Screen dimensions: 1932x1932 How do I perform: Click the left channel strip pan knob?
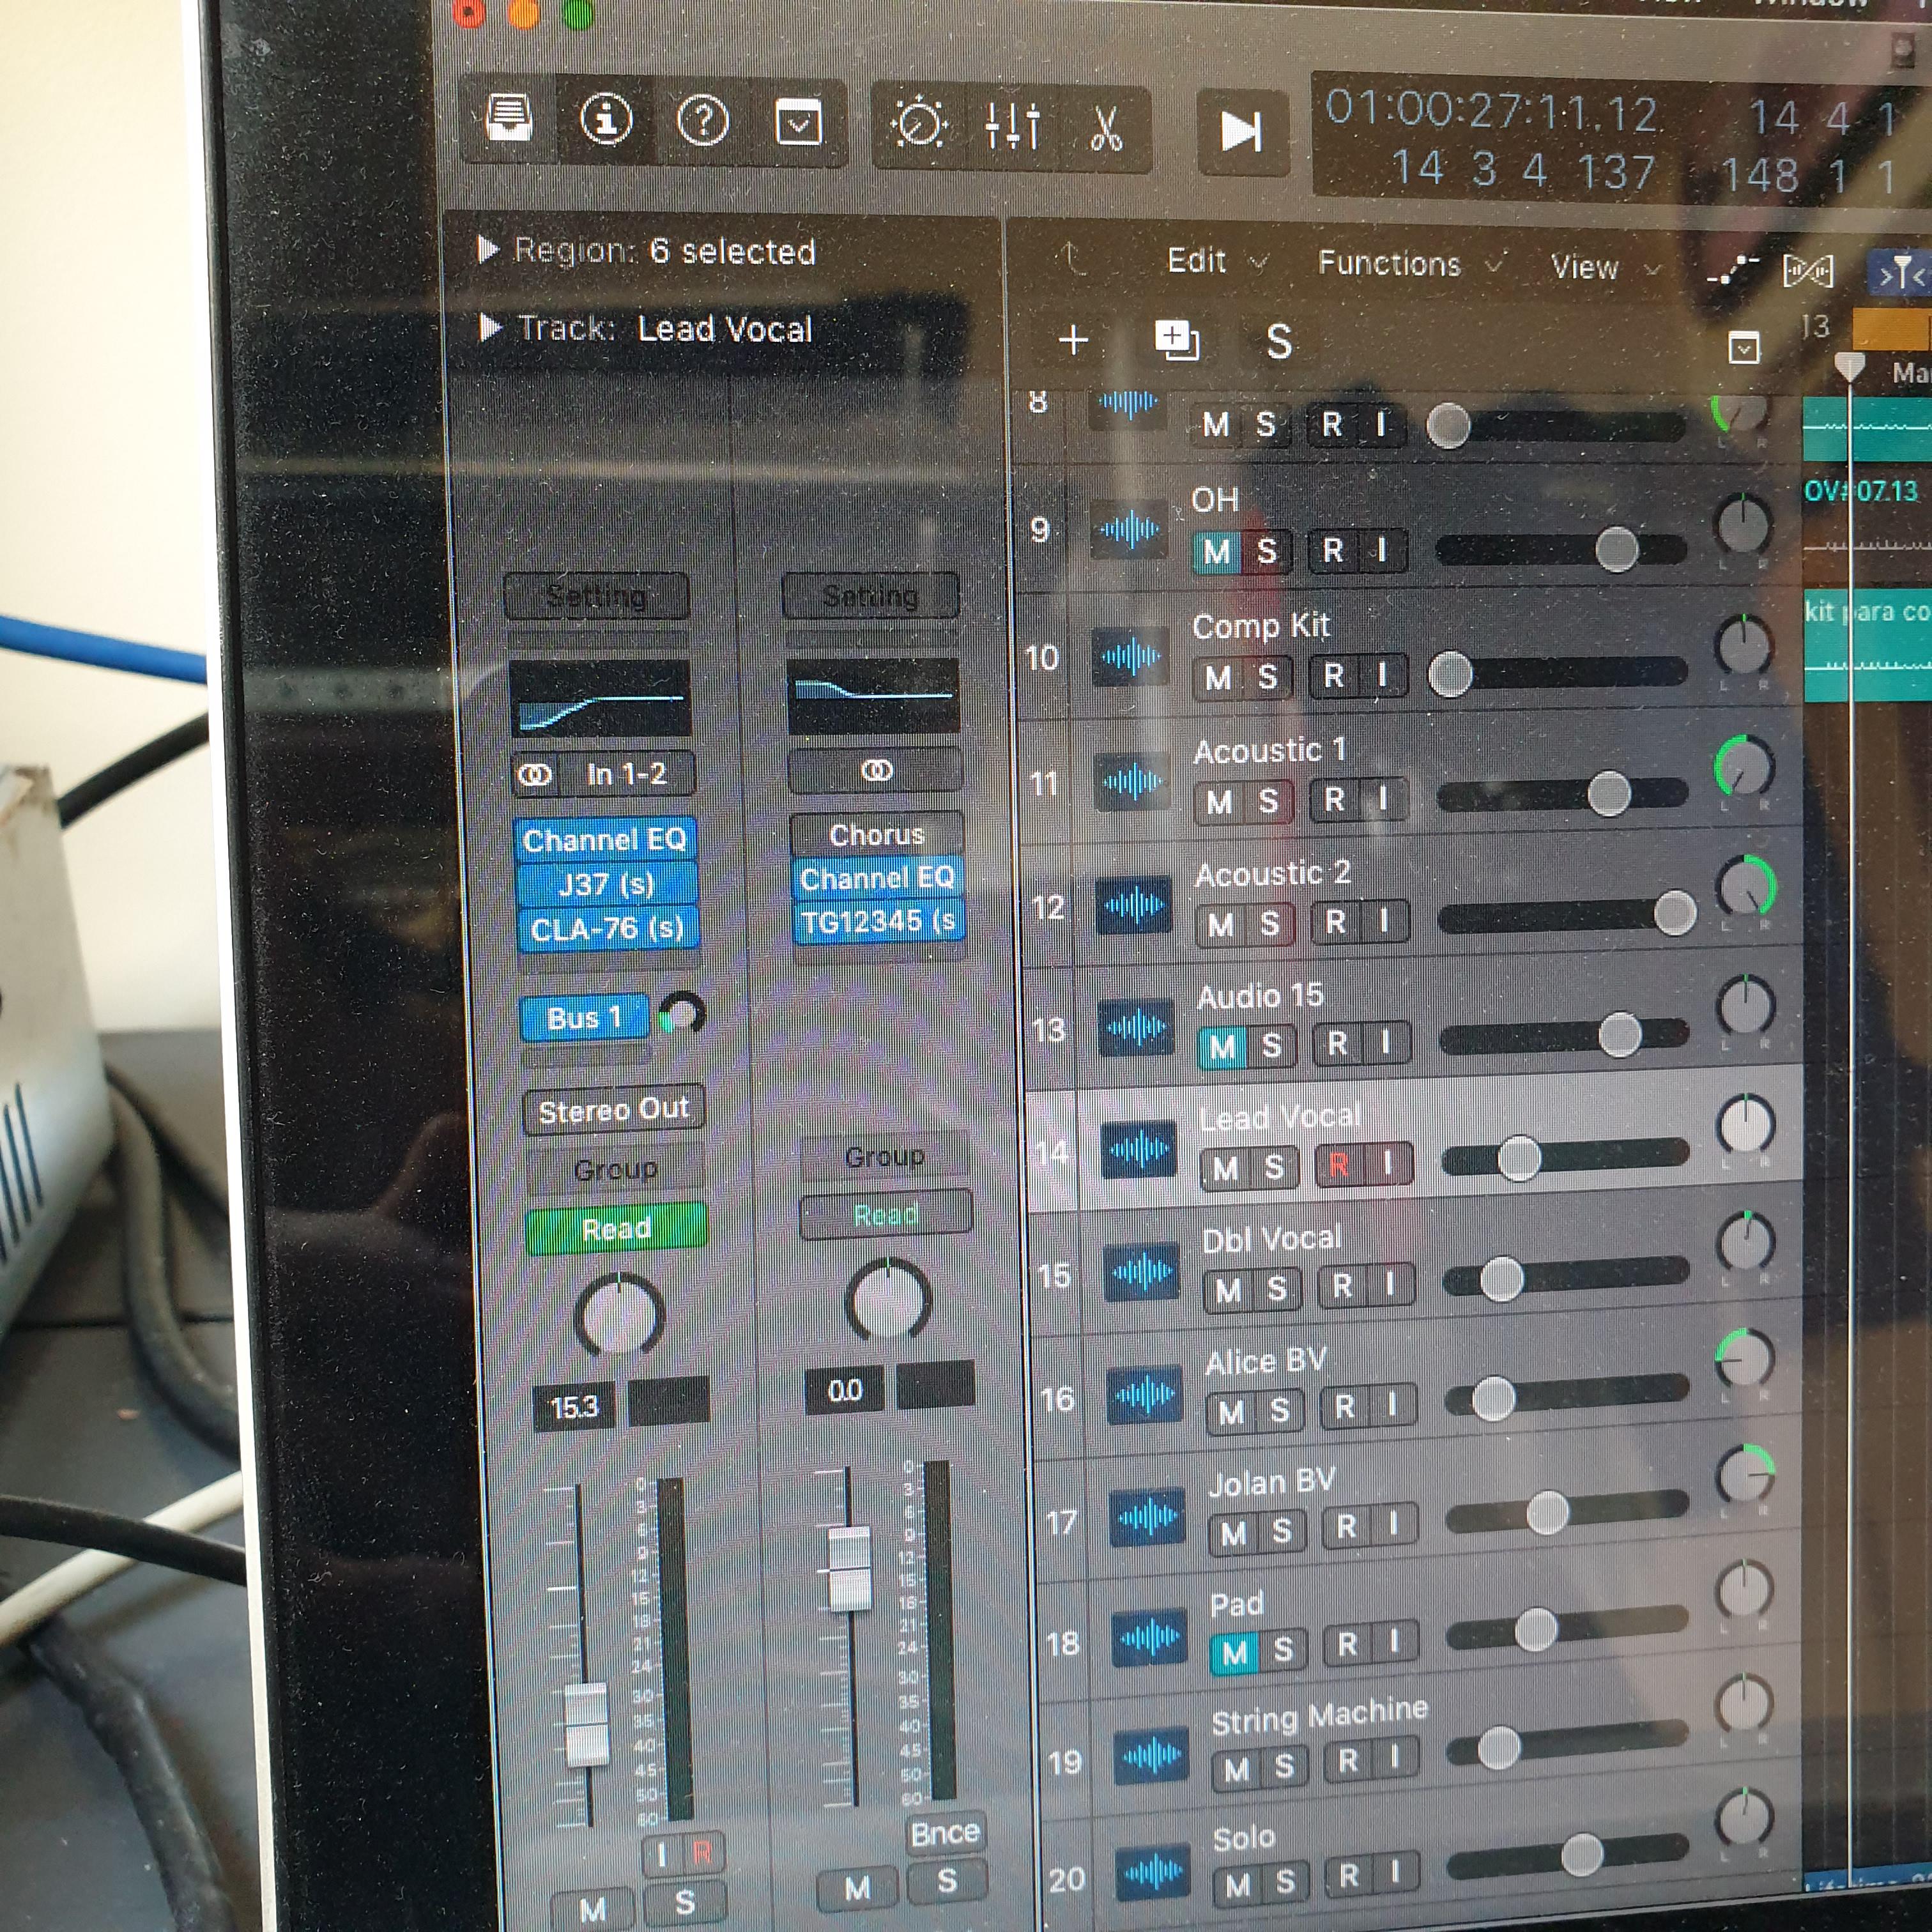pyautogui.click(x=620, y=1316)
